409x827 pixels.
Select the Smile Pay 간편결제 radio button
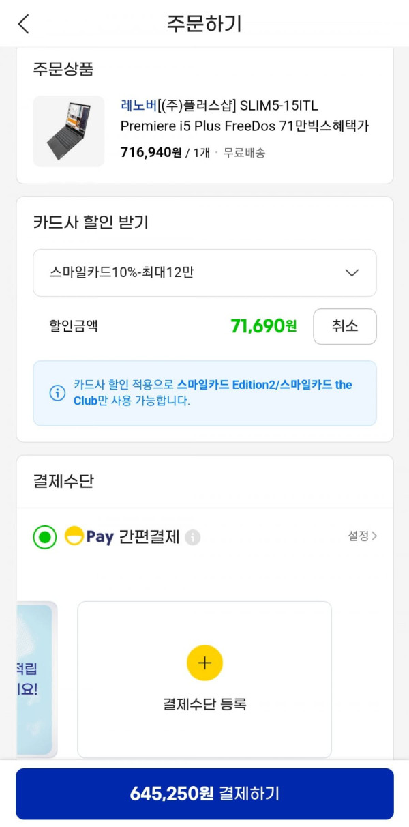click(45, 537)
